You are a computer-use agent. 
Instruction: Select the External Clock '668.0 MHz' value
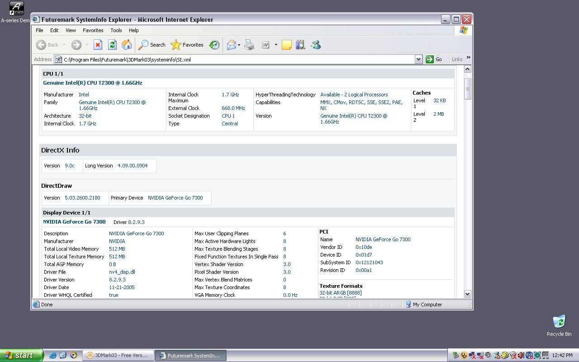[x=233, y=108]
